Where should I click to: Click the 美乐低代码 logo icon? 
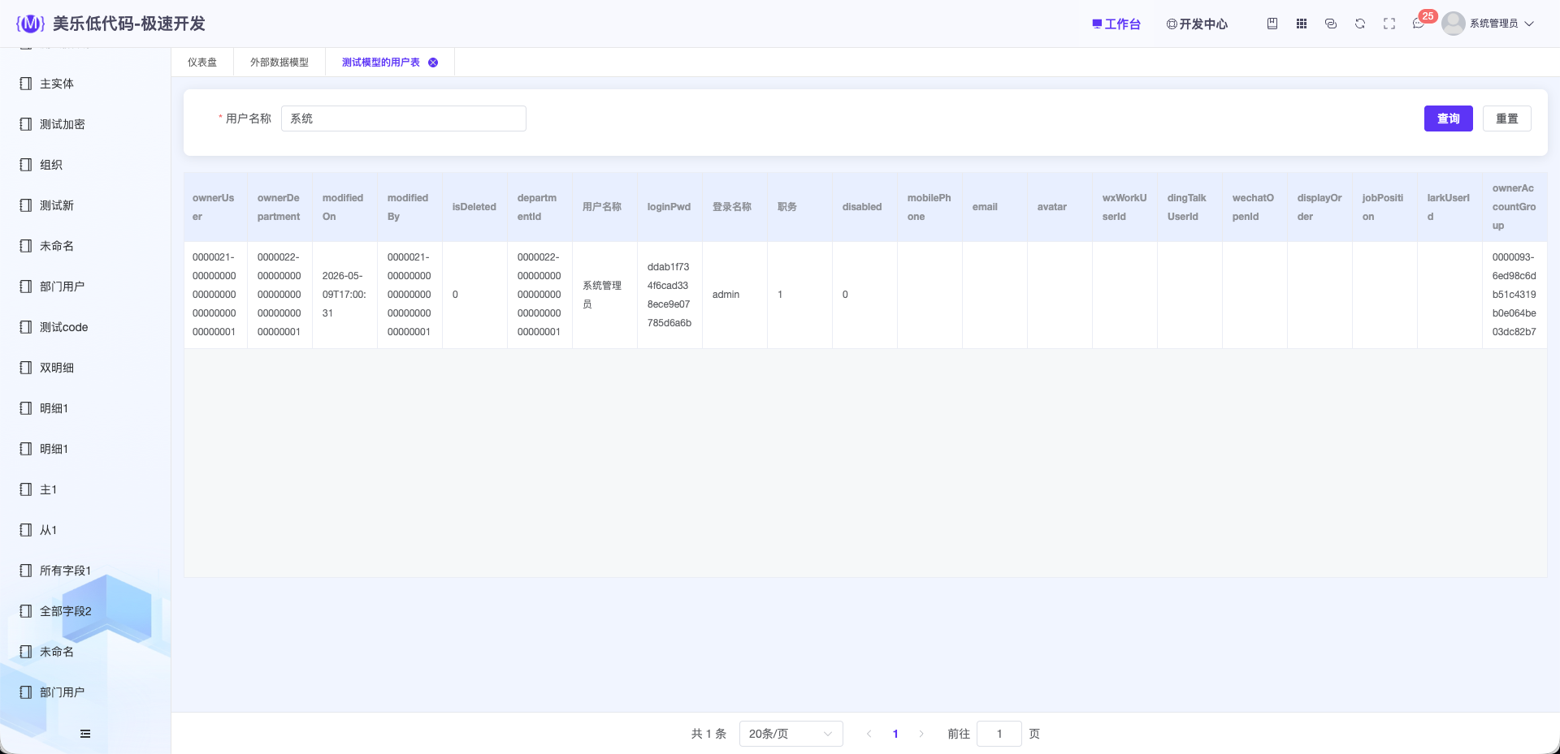point(30,24)
